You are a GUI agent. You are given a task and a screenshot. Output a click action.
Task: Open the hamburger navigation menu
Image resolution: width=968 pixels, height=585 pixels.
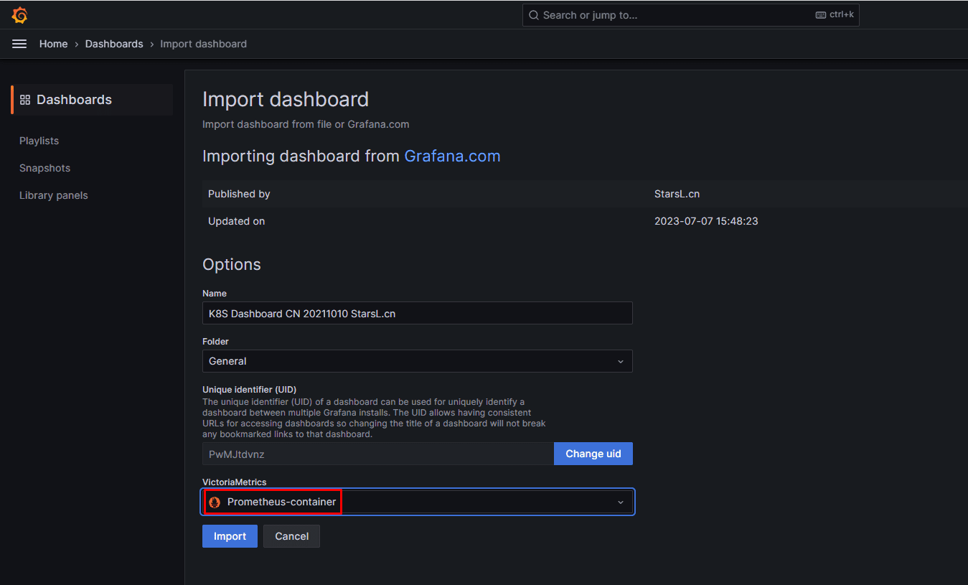tap(19, 44)
